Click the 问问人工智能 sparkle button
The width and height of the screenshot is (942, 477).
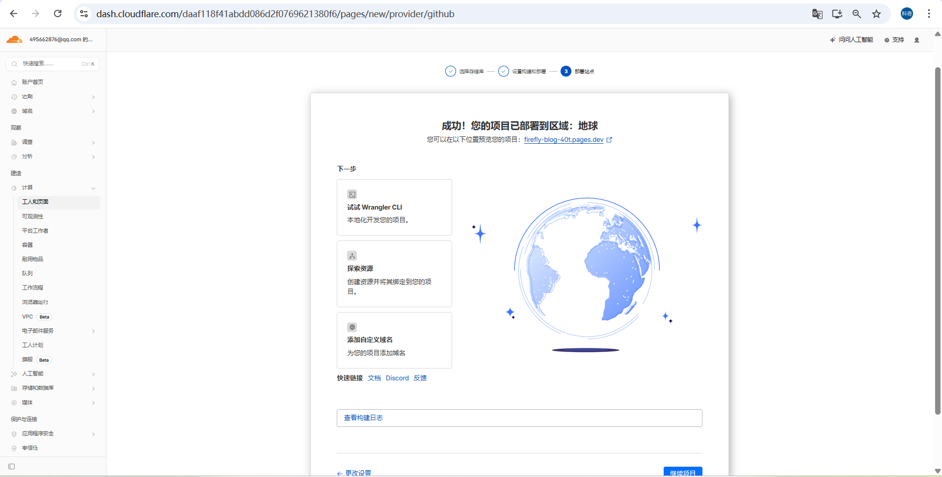851,40
